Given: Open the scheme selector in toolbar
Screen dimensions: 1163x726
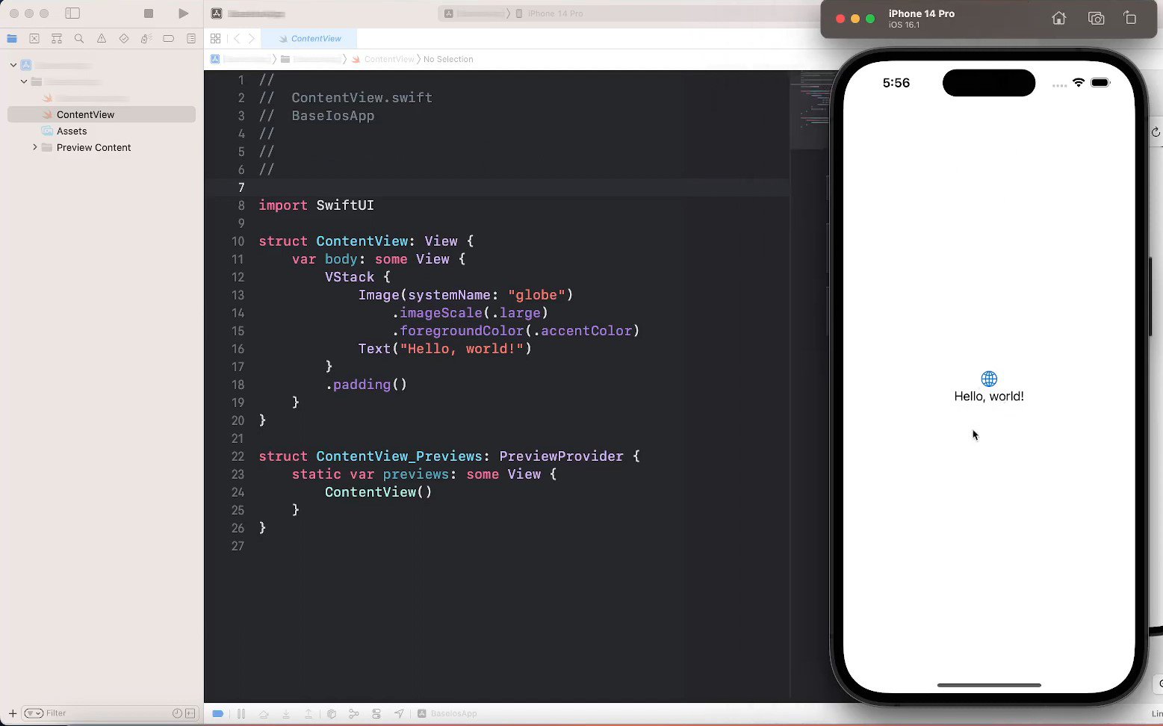Looking at the screenshot, I should click(x=474, y=13).
